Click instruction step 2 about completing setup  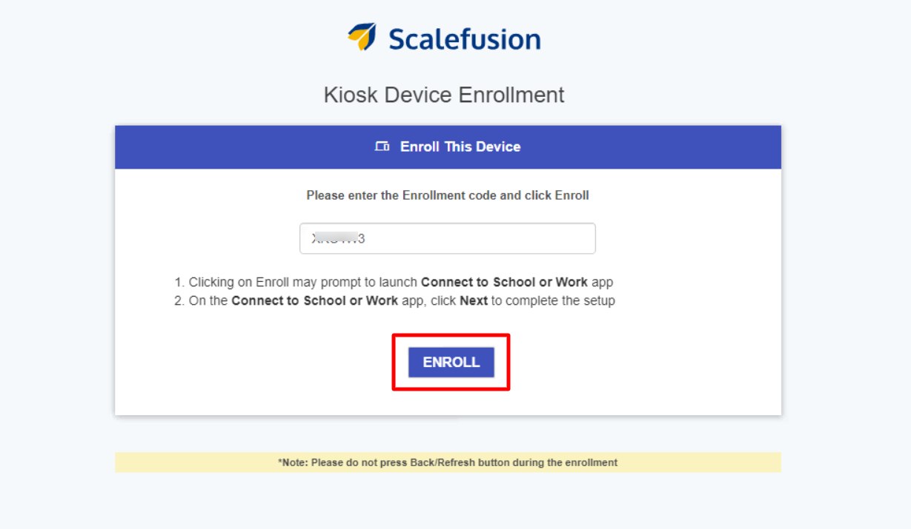pyautogui.click(x=394, y=301)
